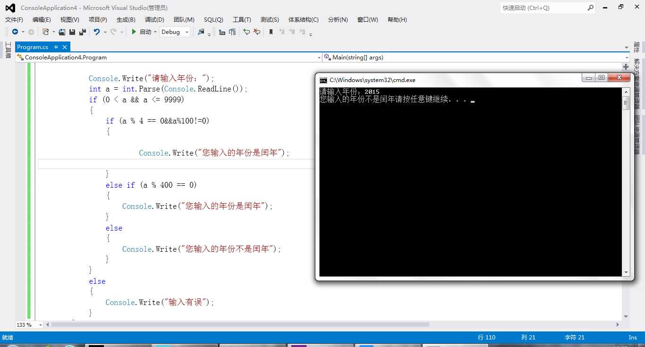This screenshot has width=645, height=347.
Task: Open the 测试(S) menu
Action: pyautogui.click(x=270, y=20)
